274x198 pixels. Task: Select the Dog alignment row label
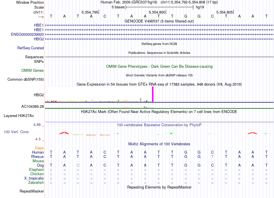click(x=40, y=165)
